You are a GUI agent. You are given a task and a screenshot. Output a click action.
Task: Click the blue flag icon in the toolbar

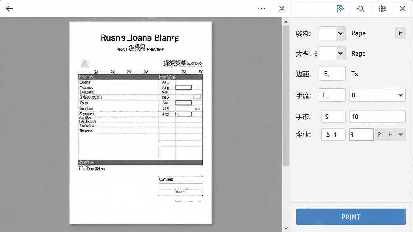click(x=340, y=9)
